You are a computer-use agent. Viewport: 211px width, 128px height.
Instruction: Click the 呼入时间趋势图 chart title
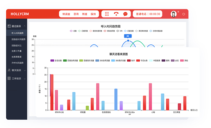111,26
